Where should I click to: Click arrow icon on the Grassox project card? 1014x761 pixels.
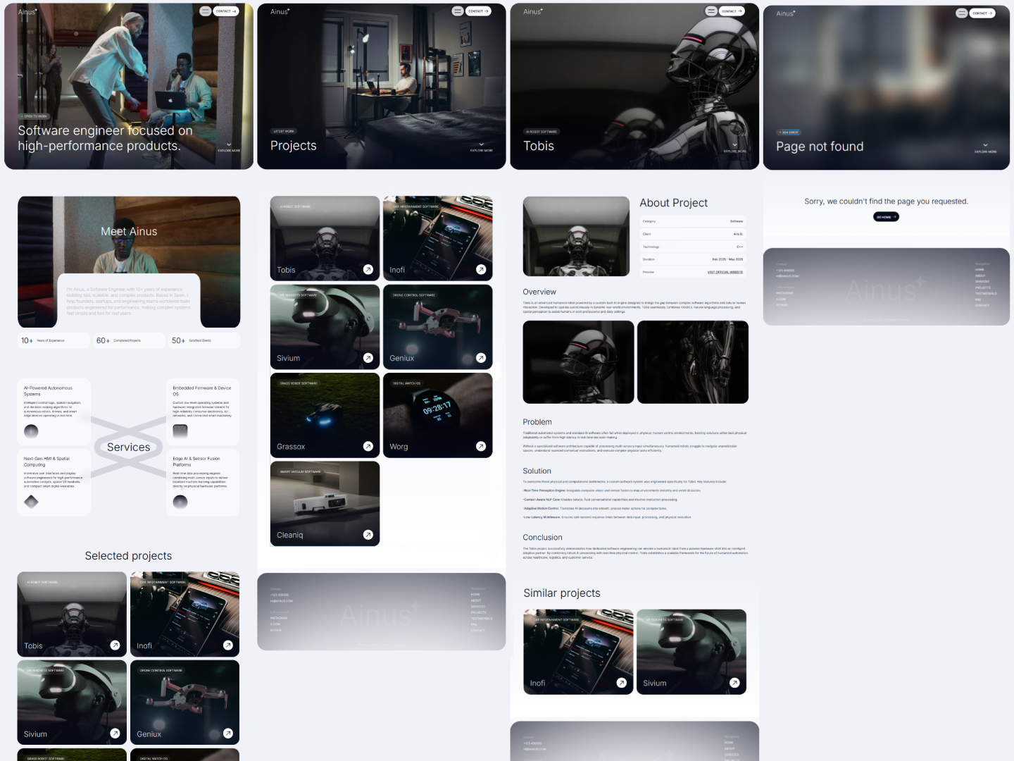click(x=368, y=446)
